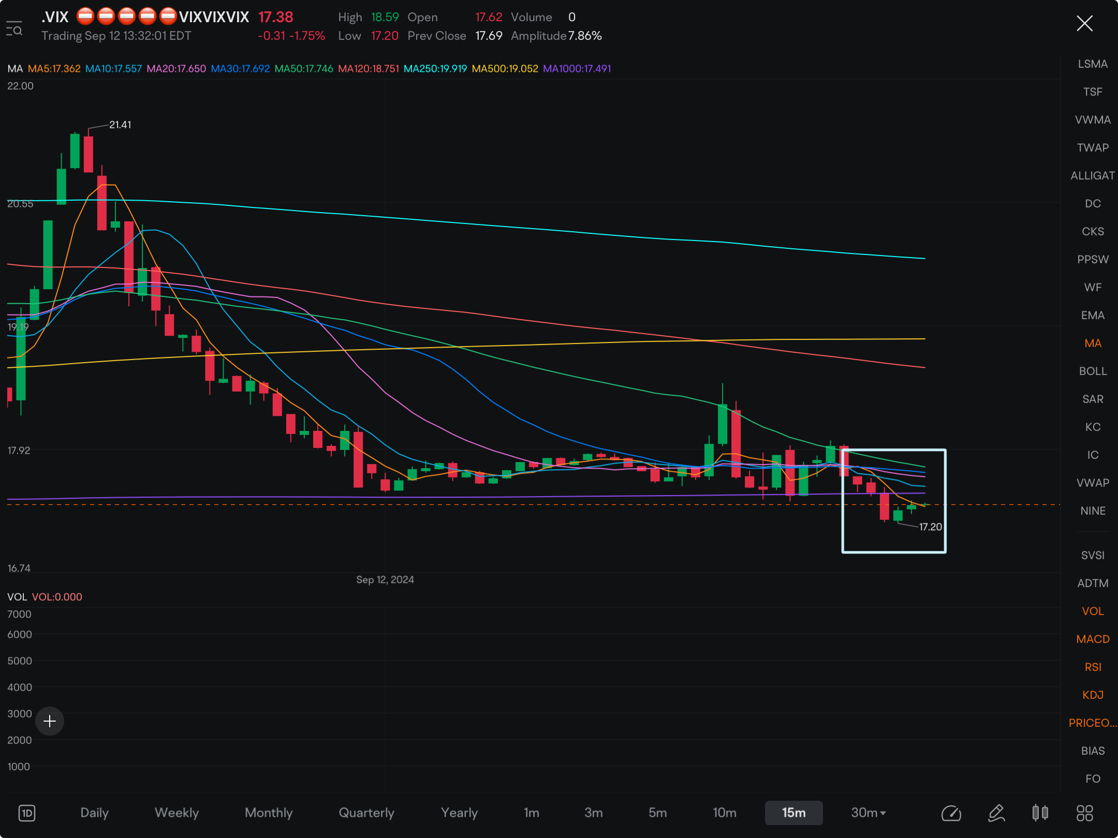The image size is (1118, 838).
Task: Enable the KC indicator
Action: 1093,427
